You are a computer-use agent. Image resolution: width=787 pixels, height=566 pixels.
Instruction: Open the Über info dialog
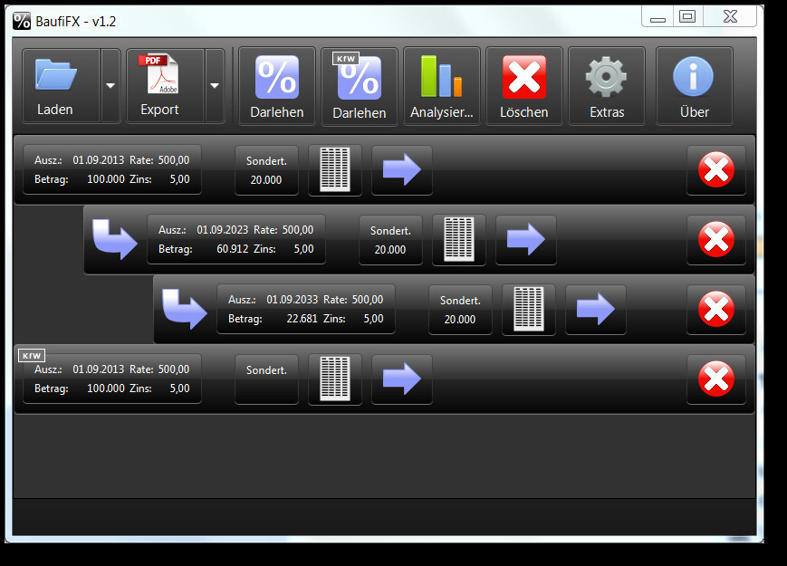click(694, 86)
